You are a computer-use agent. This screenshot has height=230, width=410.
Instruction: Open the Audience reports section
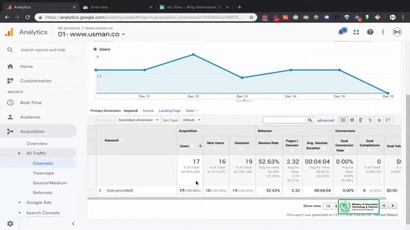[x=30, y=117]
